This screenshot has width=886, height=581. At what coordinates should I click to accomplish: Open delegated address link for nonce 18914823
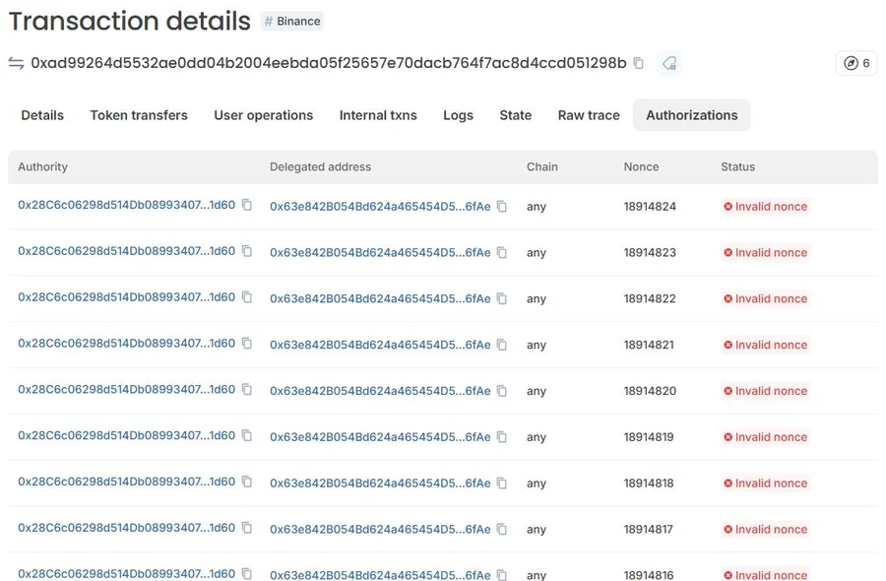(x=380, y=253)
